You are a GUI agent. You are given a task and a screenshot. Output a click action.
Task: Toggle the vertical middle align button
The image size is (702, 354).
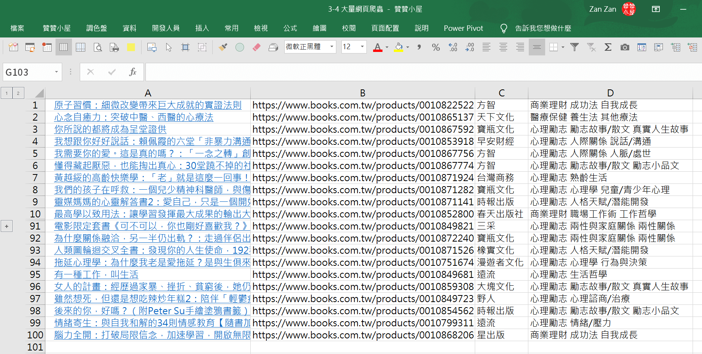(x=537, y=47)
